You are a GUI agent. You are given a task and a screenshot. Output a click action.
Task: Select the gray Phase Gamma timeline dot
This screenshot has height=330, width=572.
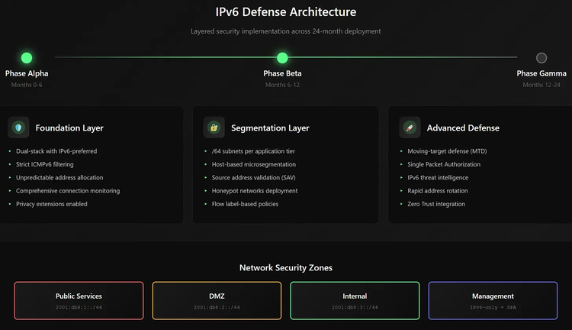(541, 57)
